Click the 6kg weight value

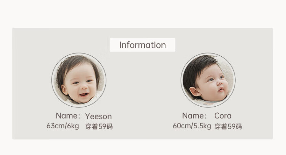(x=72, y=126)
